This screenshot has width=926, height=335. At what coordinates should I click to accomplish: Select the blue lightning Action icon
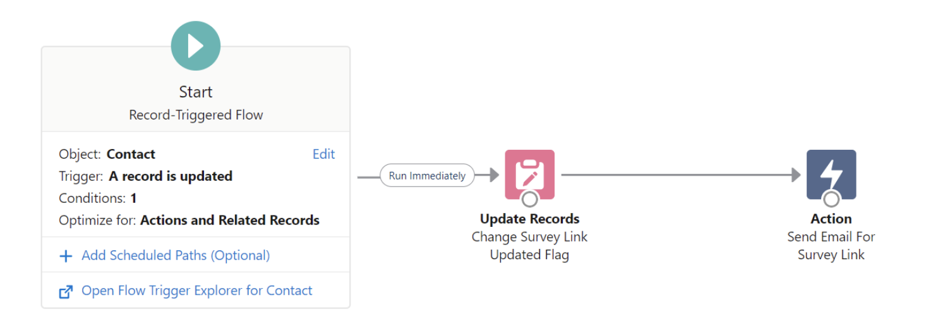(x=831, y=174)
